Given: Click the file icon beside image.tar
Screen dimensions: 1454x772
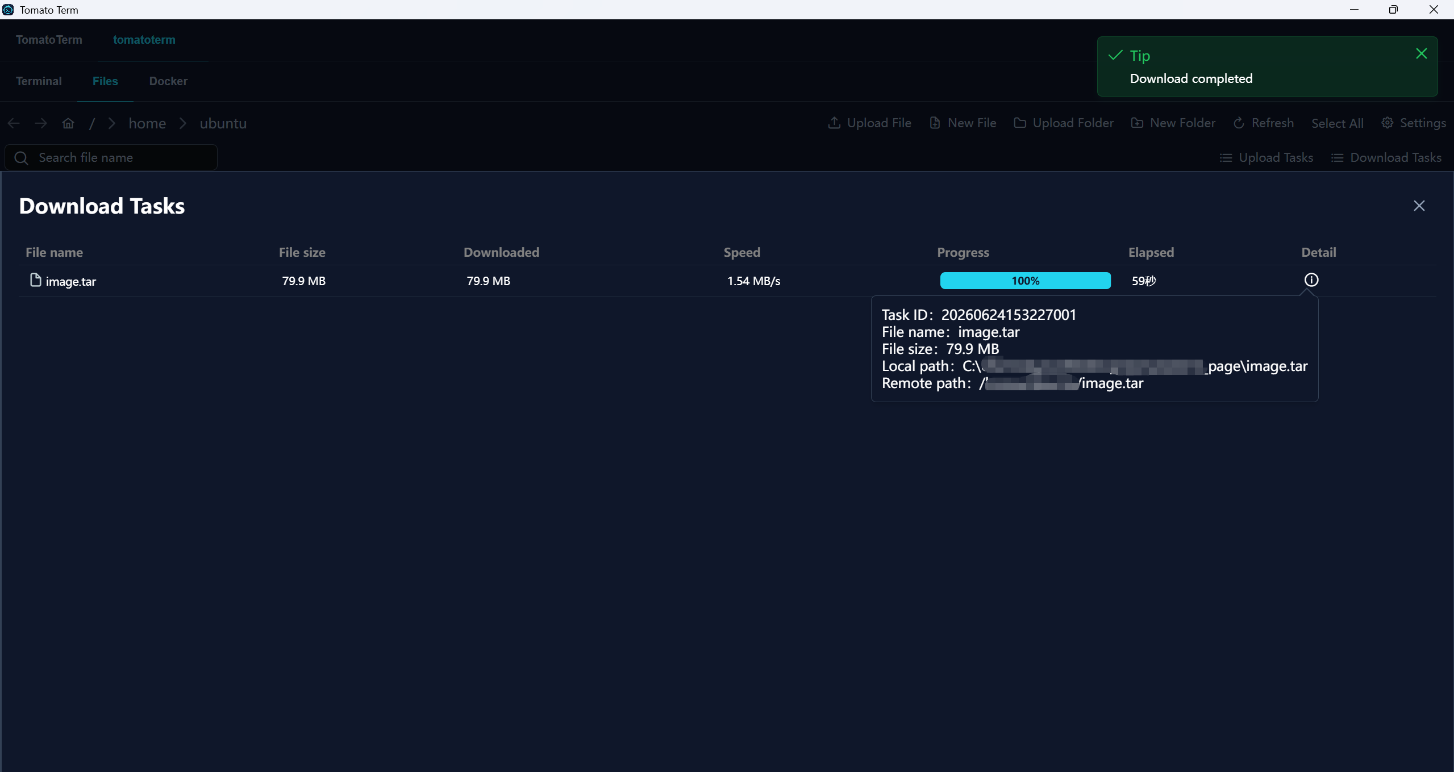Looking at the screenshot, I should 35,280.
